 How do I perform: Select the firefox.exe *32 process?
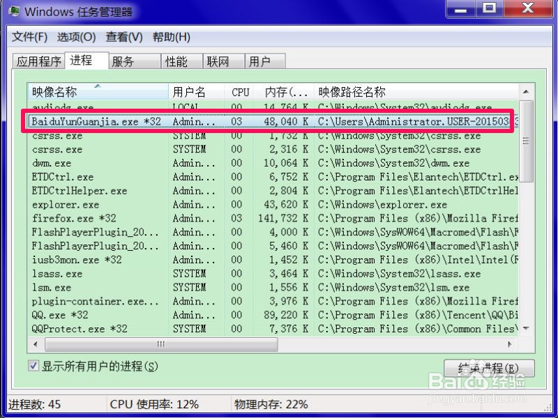tap(273, 218)
